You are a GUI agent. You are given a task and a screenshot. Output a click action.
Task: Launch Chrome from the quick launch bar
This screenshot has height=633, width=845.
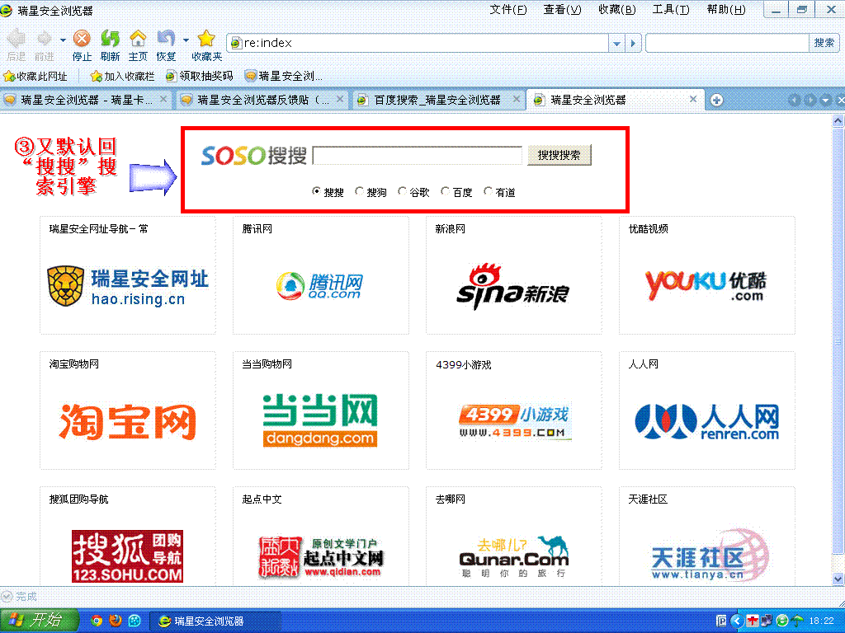pos(97,621)
